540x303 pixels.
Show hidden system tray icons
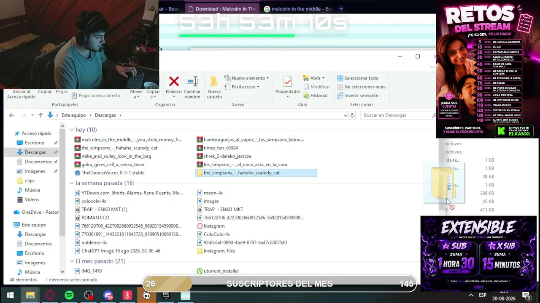coord(471,295)
